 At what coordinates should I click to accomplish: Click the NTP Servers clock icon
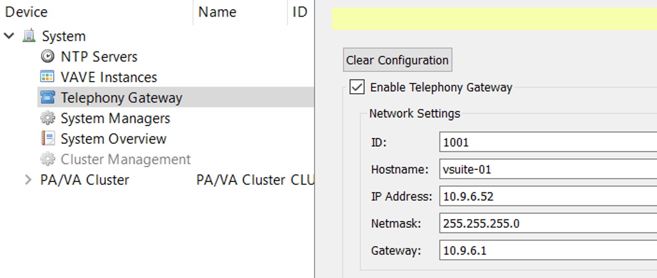click(47, 57)
